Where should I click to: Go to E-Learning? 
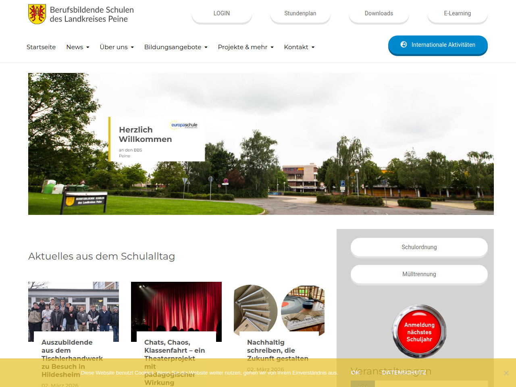[x=458, y=13]
